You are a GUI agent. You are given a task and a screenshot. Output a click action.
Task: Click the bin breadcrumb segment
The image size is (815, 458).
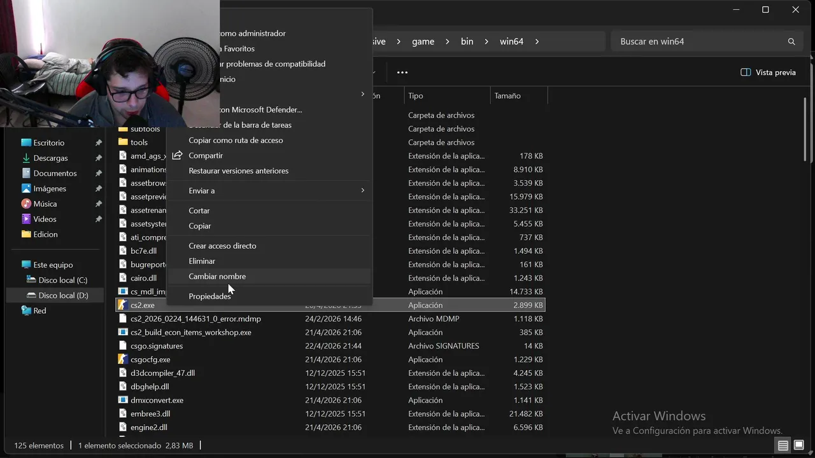467,41
